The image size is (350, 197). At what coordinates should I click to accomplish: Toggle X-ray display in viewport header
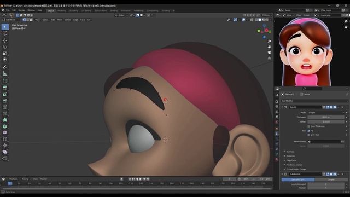(252, 20)
